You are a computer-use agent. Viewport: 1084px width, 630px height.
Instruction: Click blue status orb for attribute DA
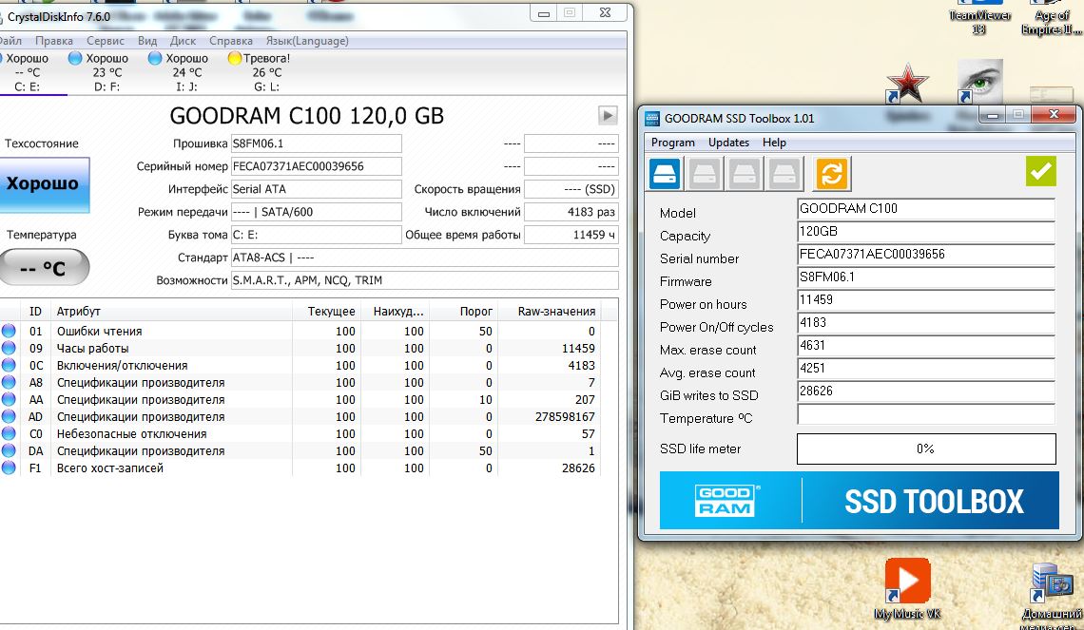(9, 450)
